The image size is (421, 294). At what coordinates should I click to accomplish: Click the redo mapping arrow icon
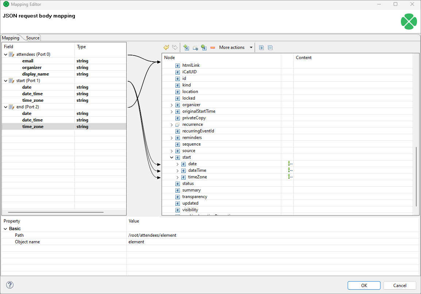175,47
